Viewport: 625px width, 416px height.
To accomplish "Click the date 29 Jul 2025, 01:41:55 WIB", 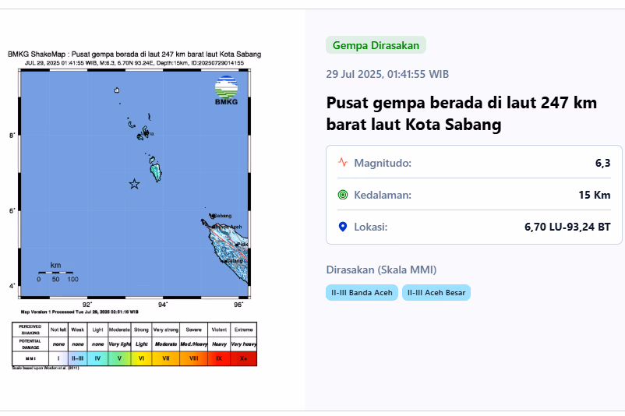I will pos(387,74).
